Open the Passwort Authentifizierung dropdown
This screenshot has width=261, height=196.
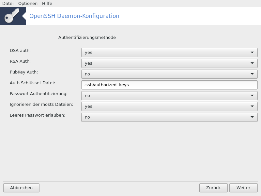click(169, 96)
